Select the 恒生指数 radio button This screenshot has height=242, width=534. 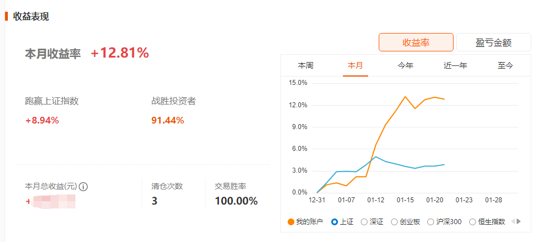[473, 222]
